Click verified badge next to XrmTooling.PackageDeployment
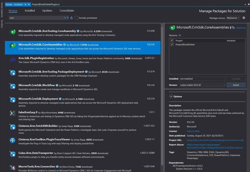The image size is (250, 172). tap(86, 72)
